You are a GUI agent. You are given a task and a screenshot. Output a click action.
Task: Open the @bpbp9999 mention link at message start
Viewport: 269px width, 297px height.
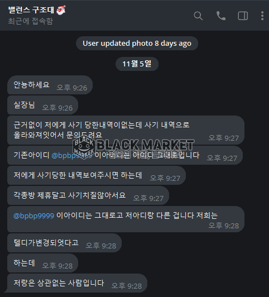click(33, 215)
